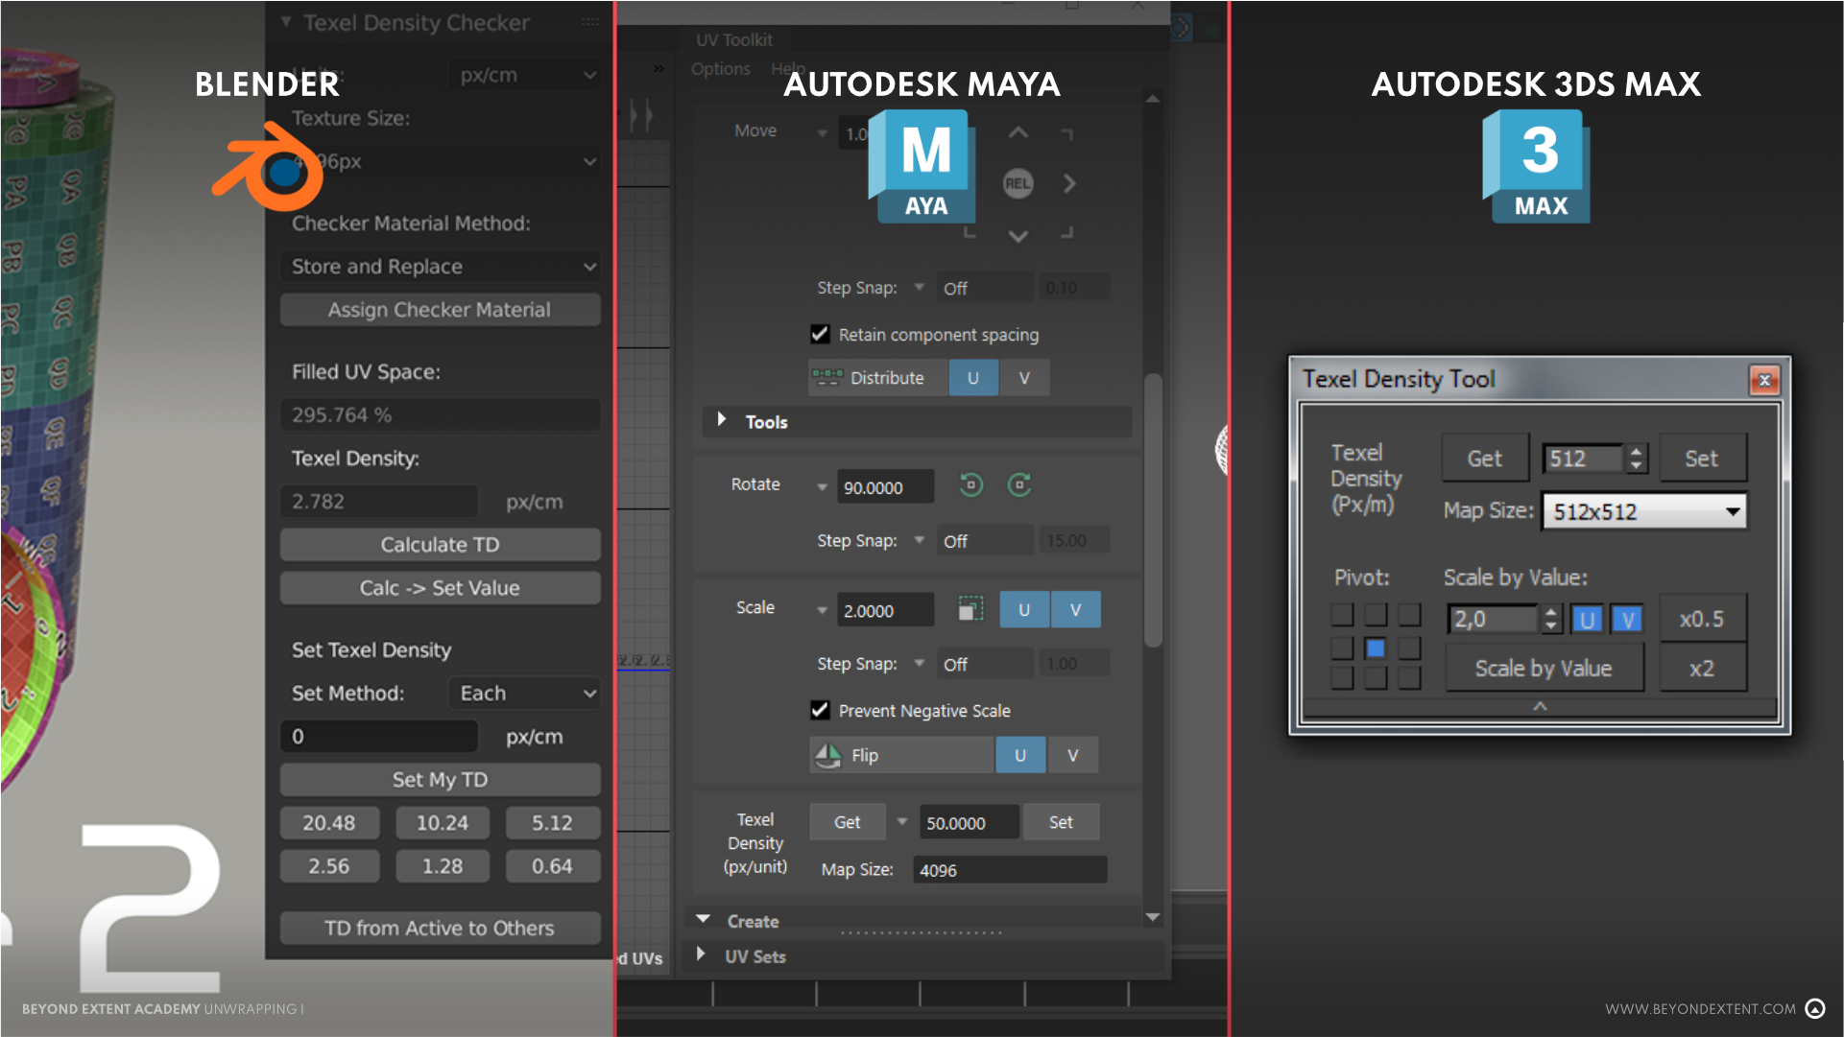
Task: Open the Options menu in UV Toolkit
Action: [720, 69]
